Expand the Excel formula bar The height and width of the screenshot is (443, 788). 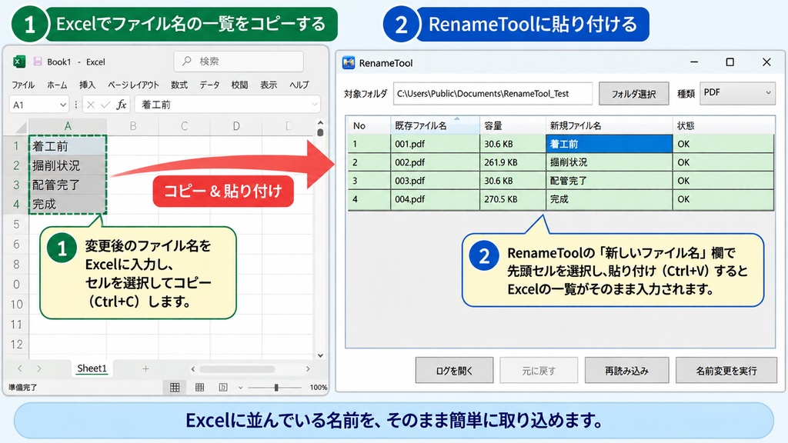[315, 105]
